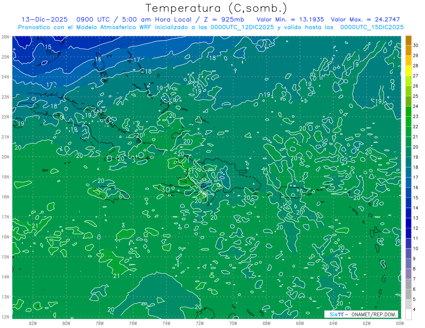Click the '16' contour label on the map
This screenshot has height=328, width=425.
pos(98,59)
